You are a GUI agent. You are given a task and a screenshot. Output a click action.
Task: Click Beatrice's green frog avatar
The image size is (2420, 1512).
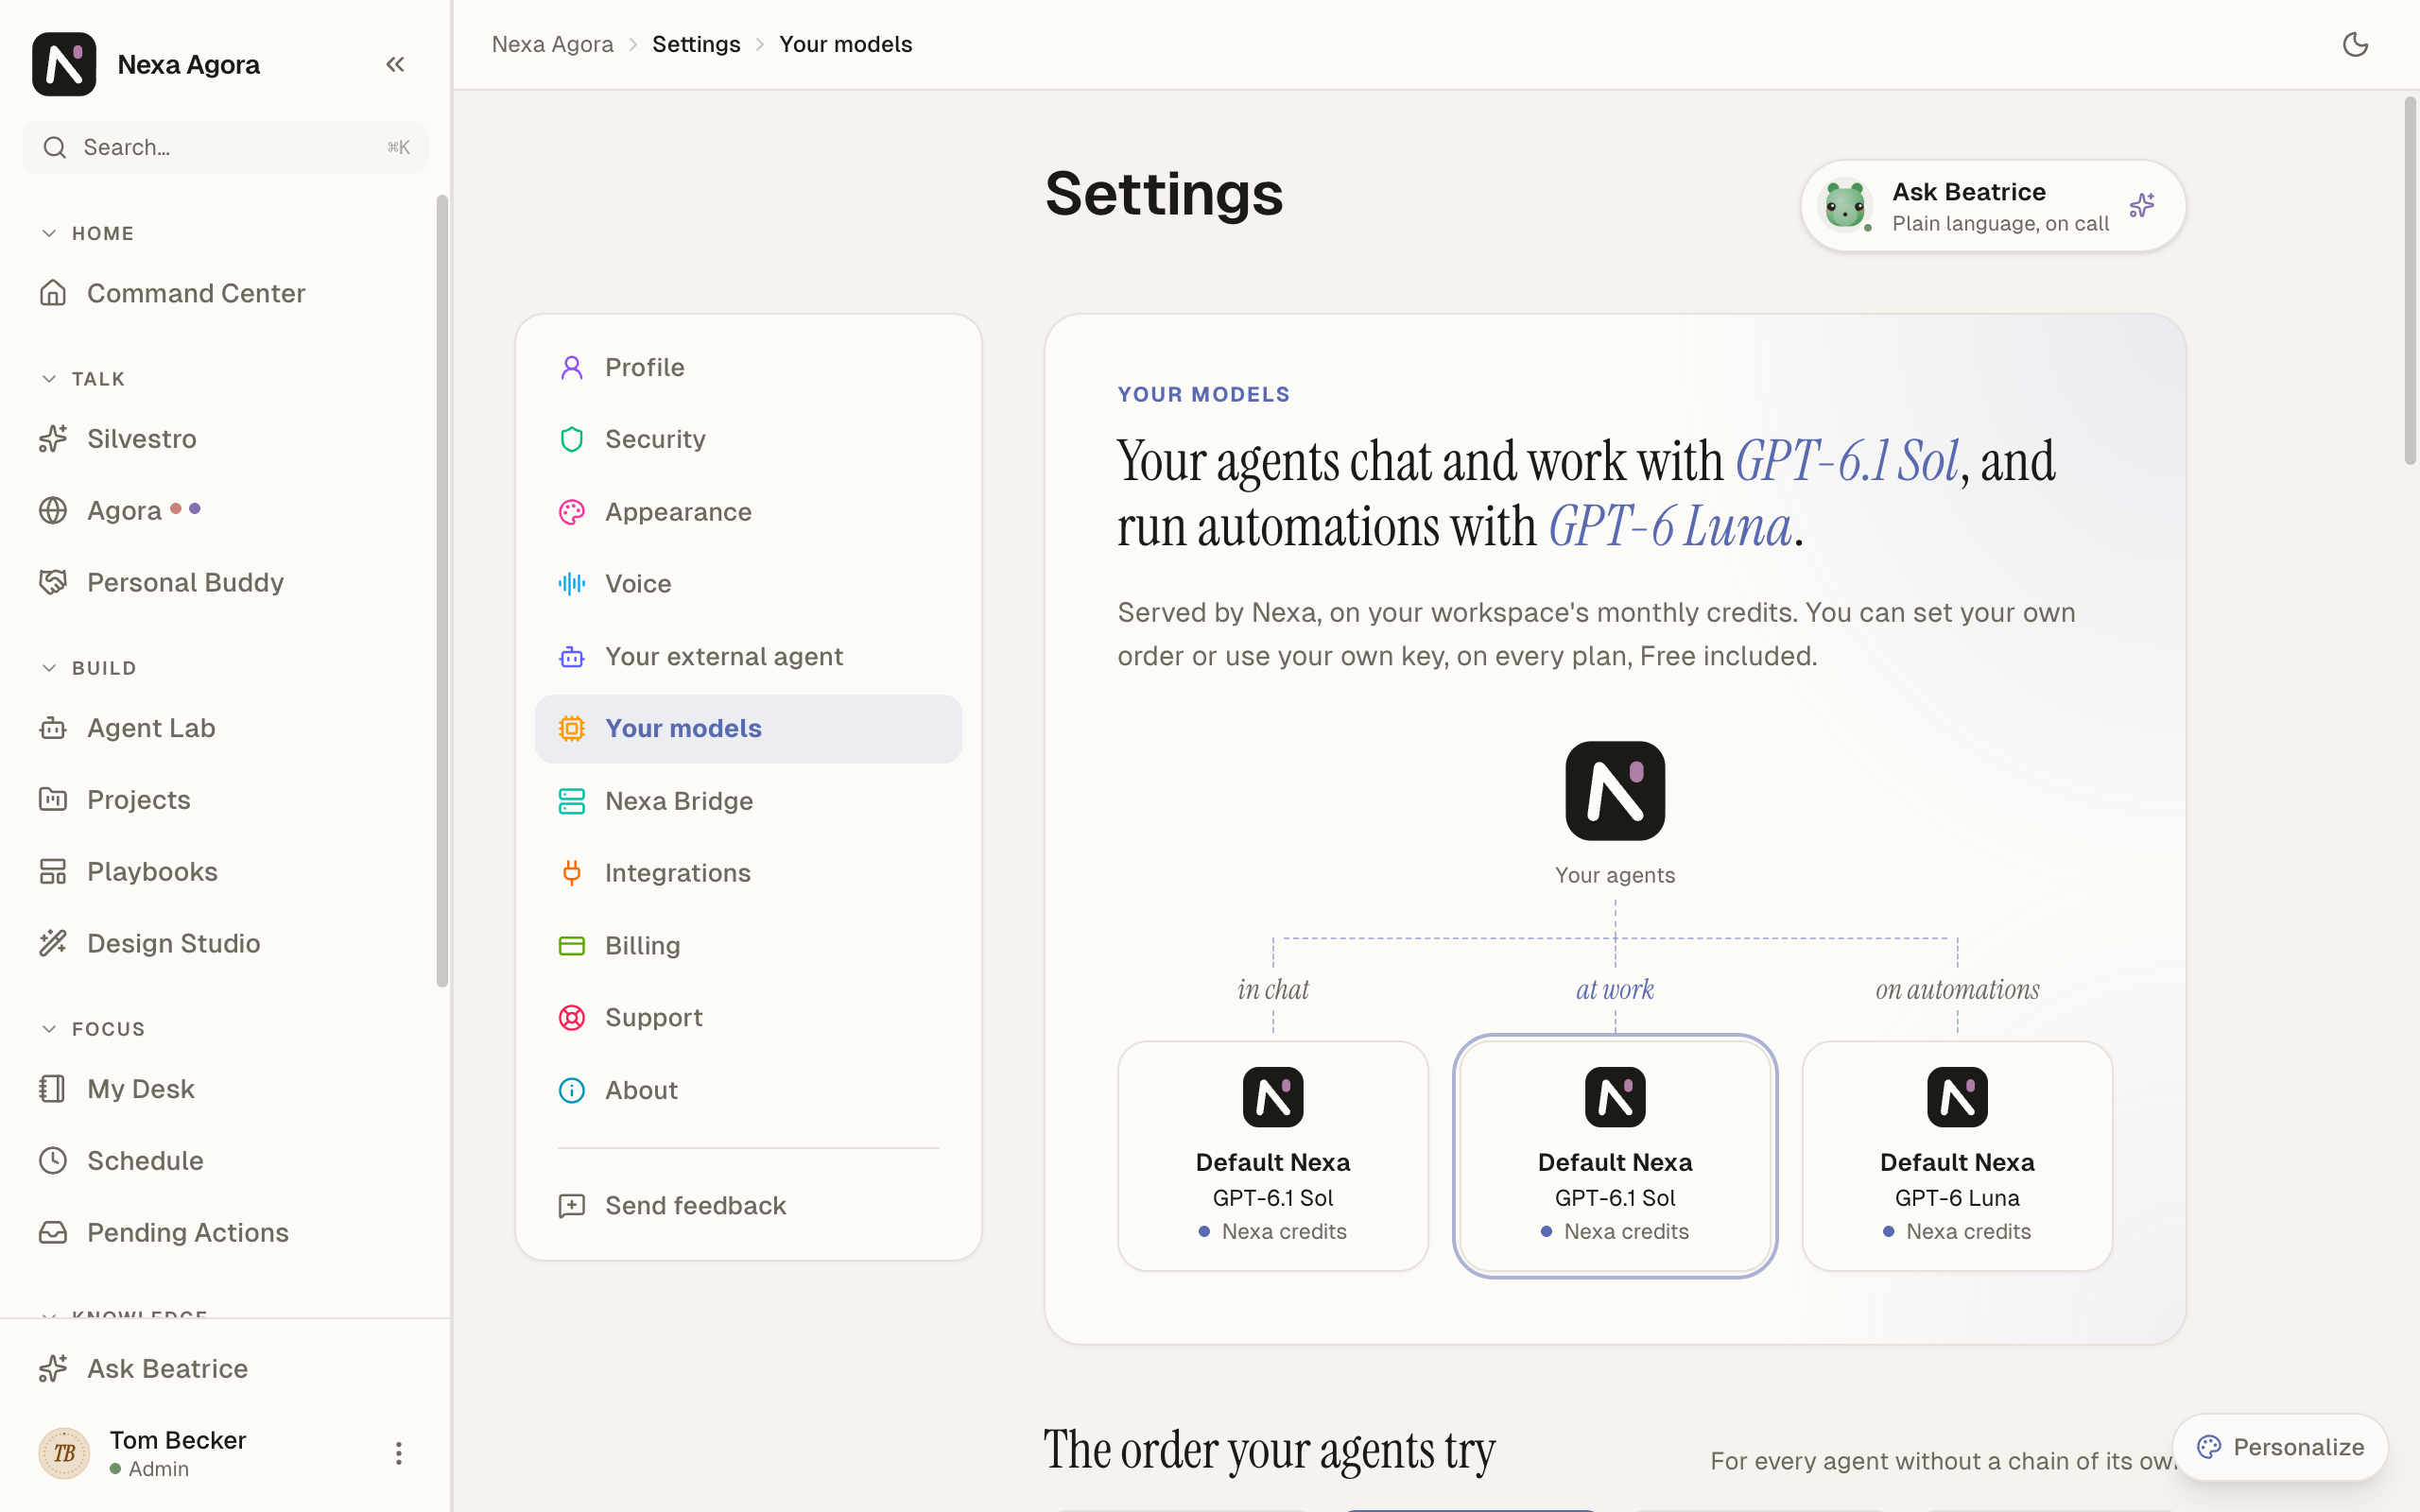coord(1844,206)
